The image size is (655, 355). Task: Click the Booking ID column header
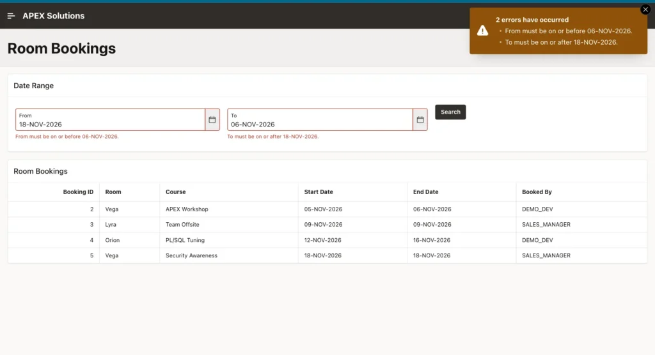pos(78,192)
